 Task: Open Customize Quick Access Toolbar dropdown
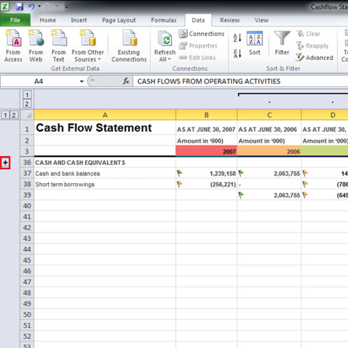(66, 7)
